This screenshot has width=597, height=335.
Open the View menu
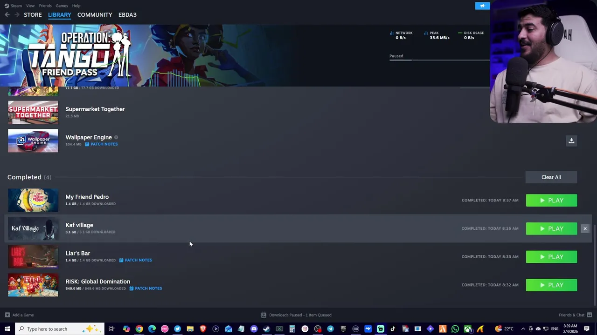pyautogui.click(x=30, y=6)
